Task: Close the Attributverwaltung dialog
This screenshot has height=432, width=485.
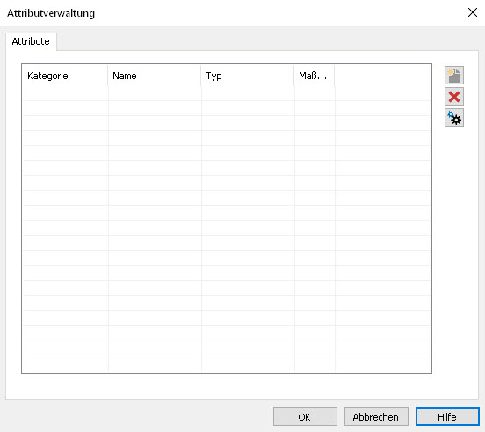Action: 473,12
